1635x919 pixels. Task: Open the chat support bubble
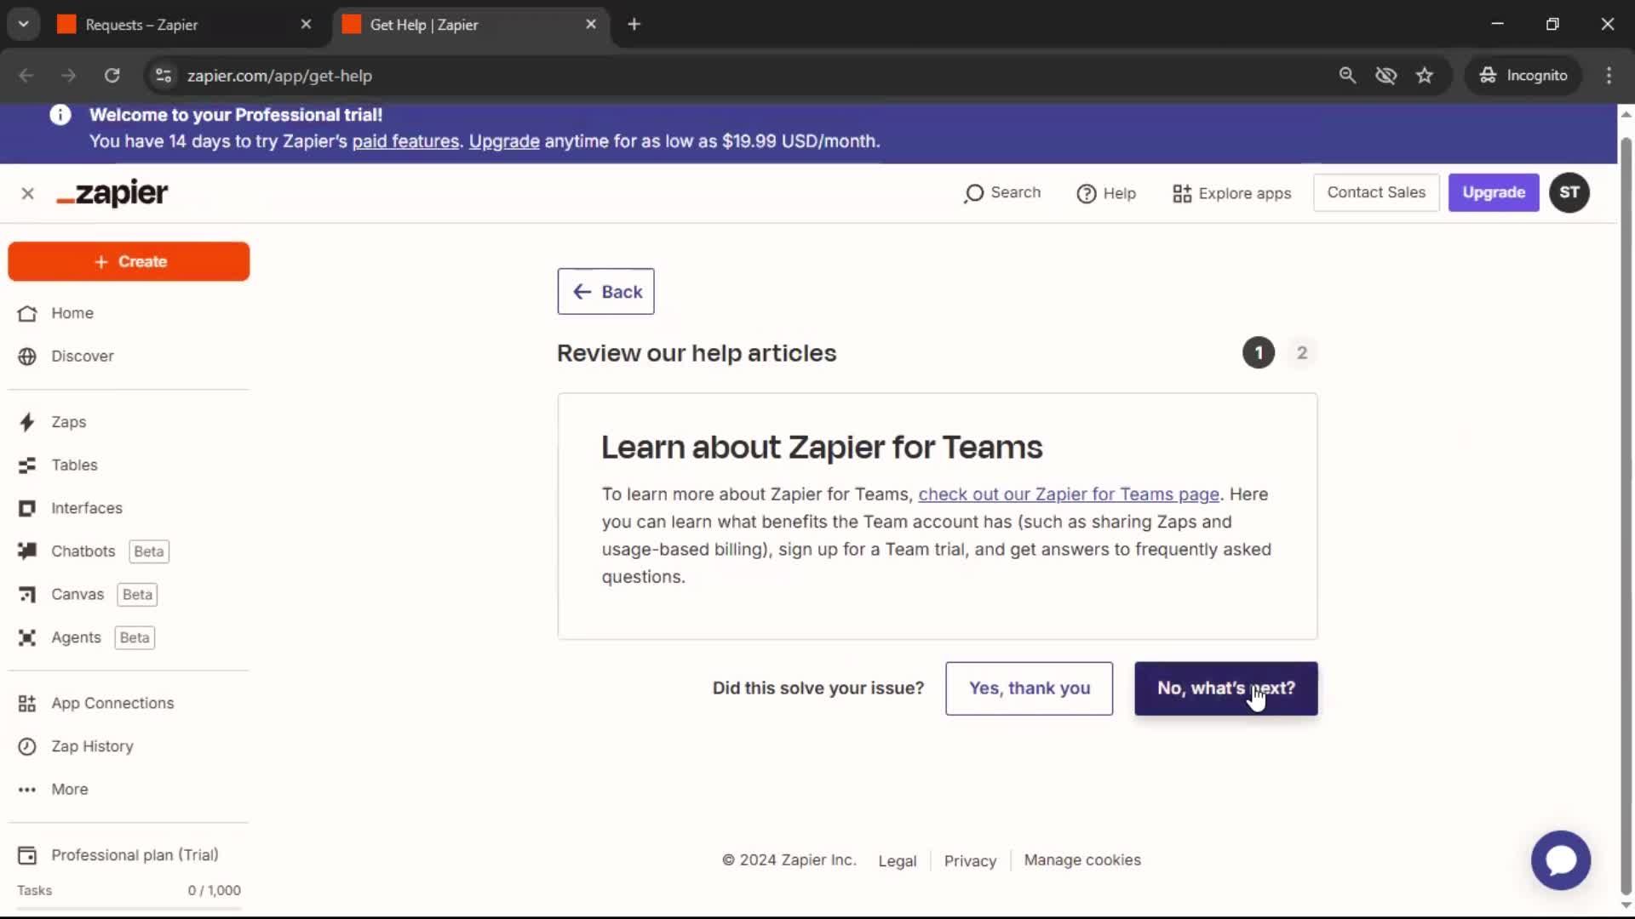[1560, 860]
